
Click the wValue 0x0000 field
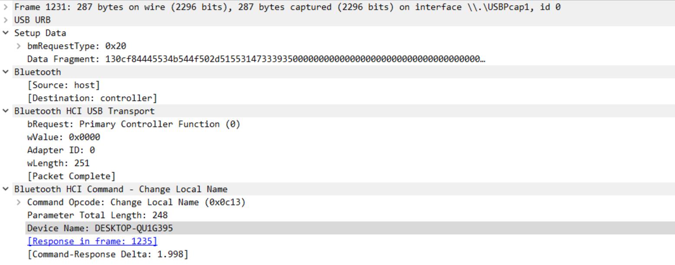pos(63,137)
